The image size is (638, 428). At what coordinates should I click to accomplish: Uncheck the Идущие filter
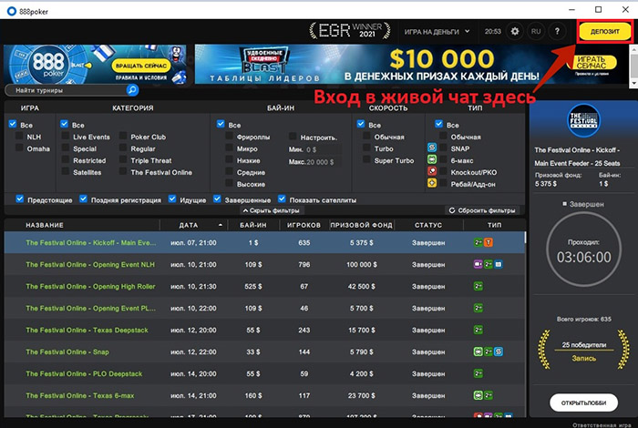(172, 199)
